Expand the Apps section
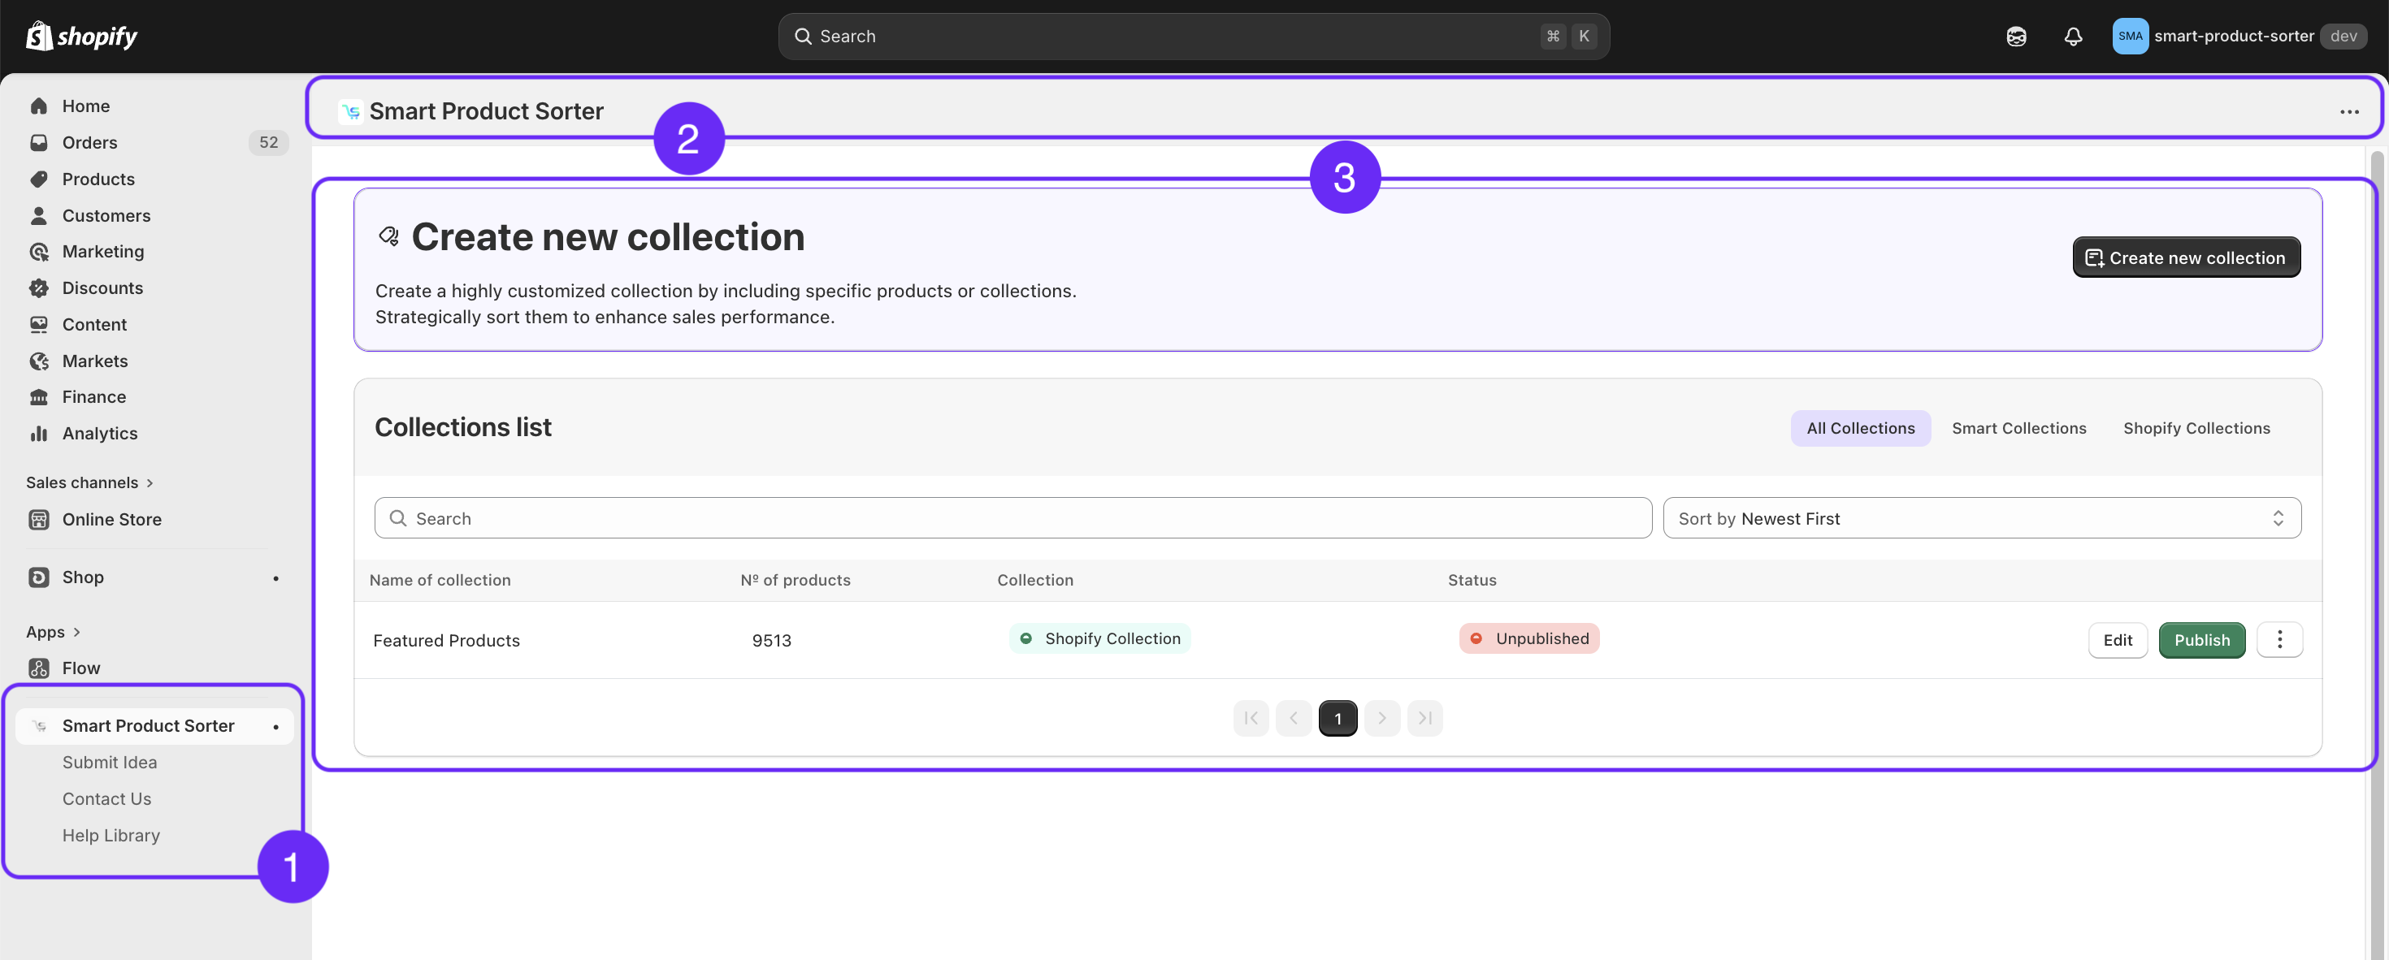This screenshot has height=960, width=2389. click(x=54, y=632)
